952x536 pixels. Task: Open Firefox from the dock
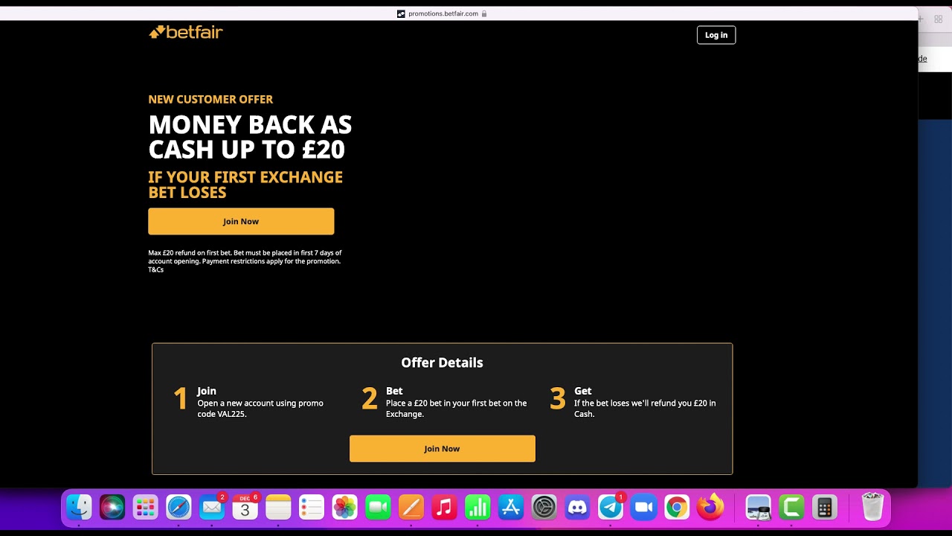710,508
